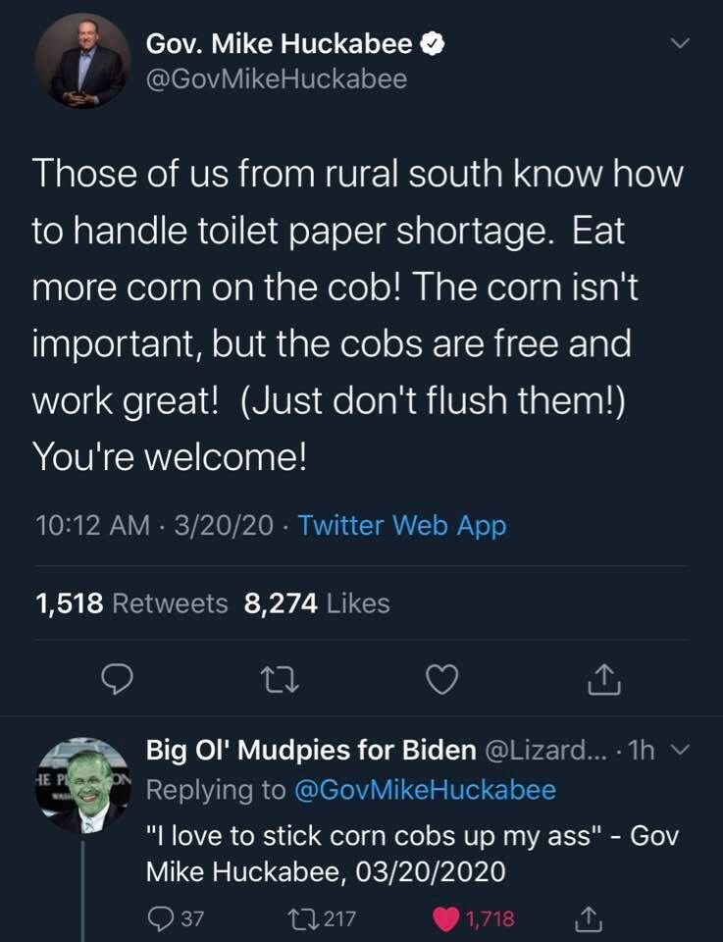The height and width of the screenshot is (942, 723).
Task: Open the Big Ol' Mudpies avatar
Action: 82,785
